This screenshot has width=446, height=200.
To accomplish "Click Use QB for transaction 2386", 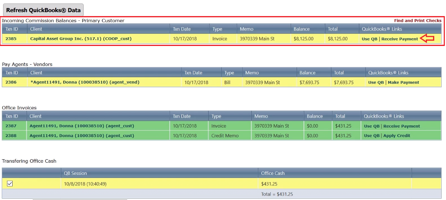I will point(376,82).
